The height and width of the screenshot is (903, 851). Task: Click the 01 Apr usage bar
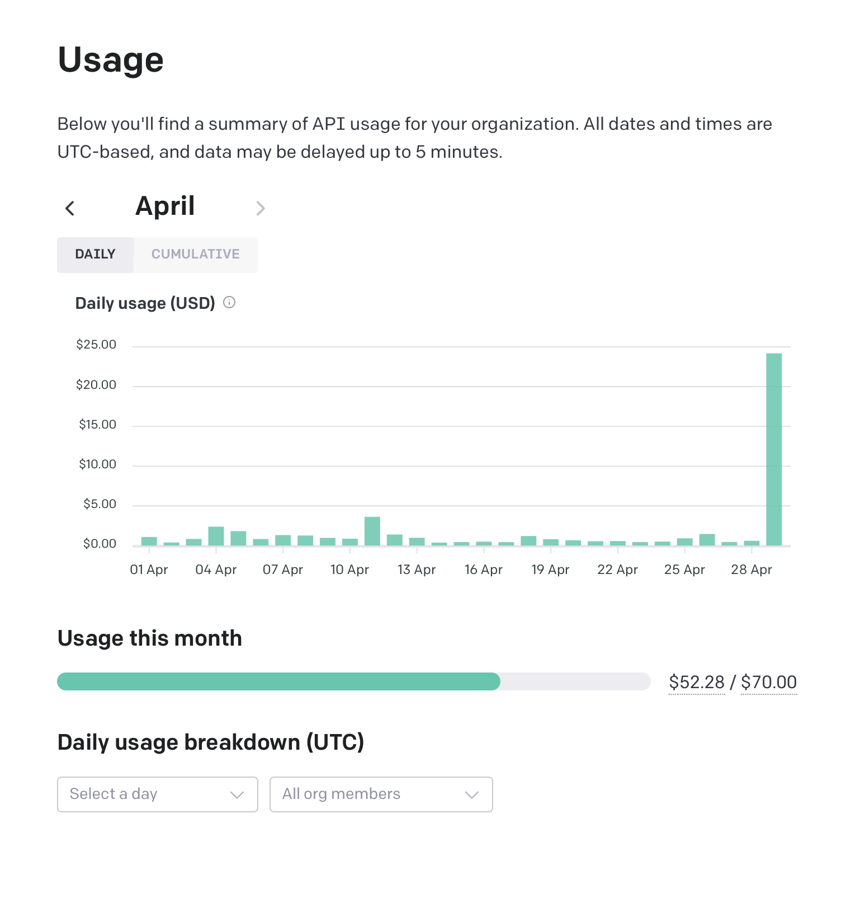pyautogui.click(x=149, y=541)
